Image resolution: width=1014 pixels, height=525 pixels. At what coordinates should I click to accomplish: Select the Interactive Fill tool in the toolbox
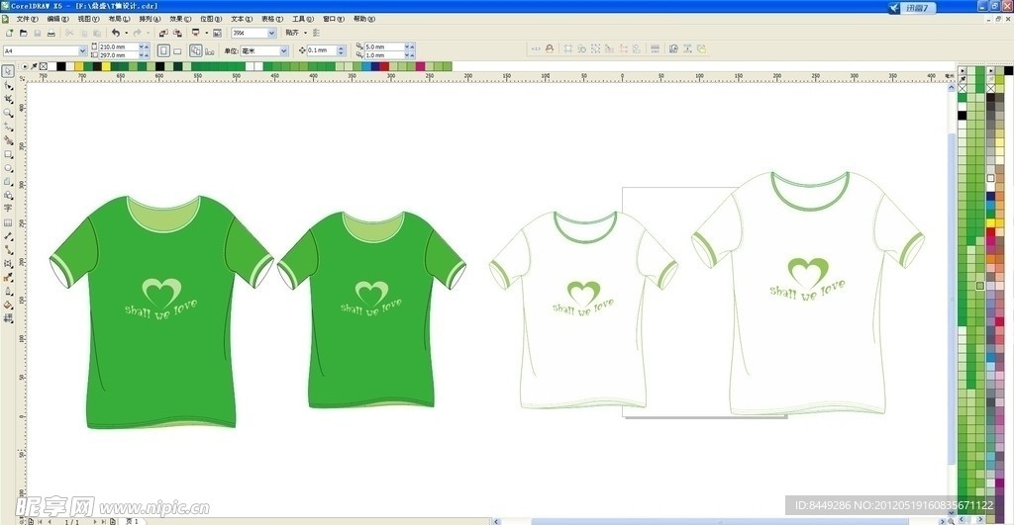pyautogui.click(x=8, y=318)
